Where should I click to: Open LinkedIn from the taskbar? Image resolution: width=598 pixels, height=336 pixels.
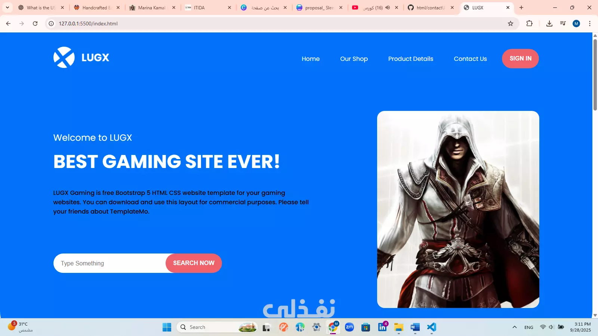click(382, 327)
